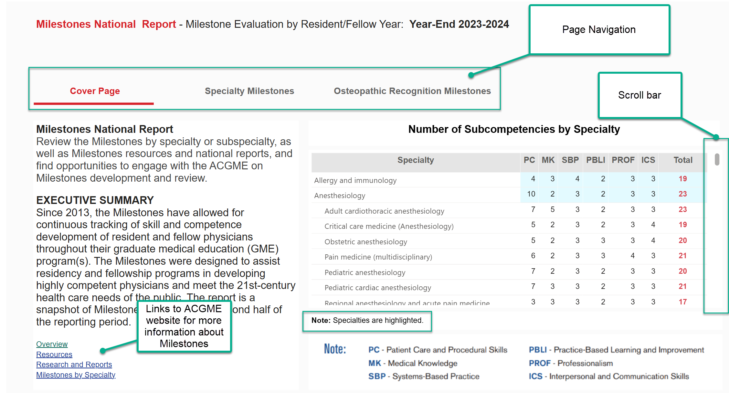729x393 pixels.
Task: Click Number of Subcompetencies by Specialty title
Action: tap(514, 129)
